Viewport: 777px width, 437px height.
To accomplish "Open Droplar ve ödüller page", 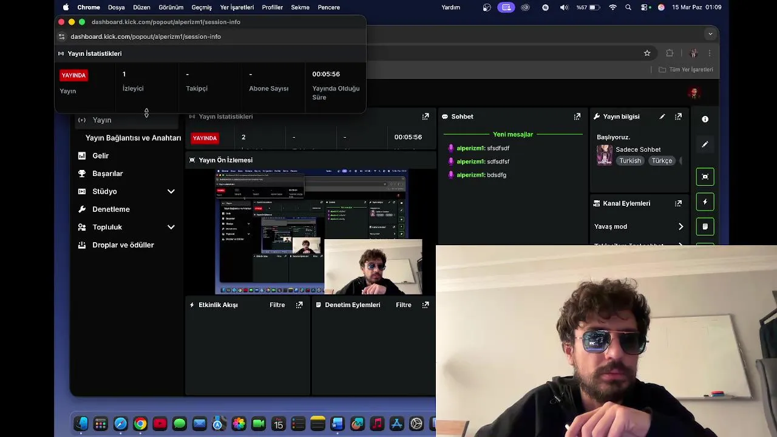I will click(x=123, y=245).
